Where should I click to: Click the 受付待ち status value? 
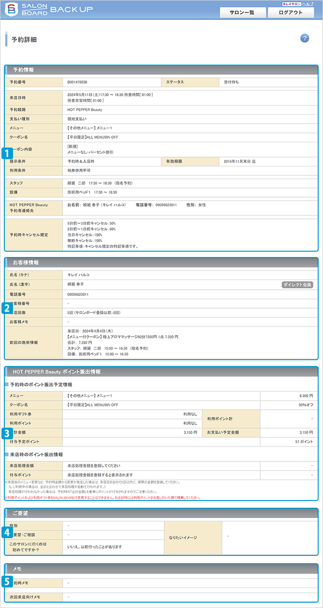point(231,82)
